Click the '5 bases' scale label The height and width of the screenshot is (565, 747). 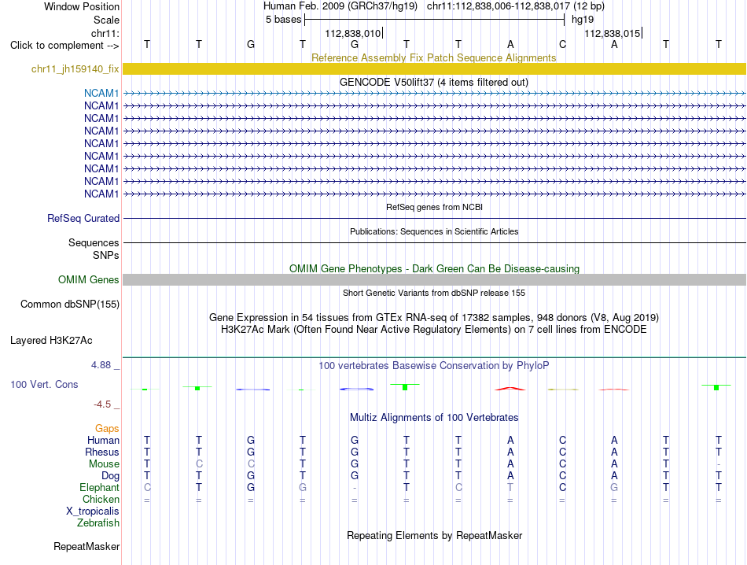click(283, 20)
